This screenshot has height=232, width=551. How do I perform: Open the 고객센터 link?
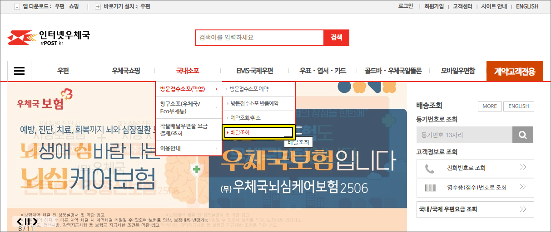463,6
